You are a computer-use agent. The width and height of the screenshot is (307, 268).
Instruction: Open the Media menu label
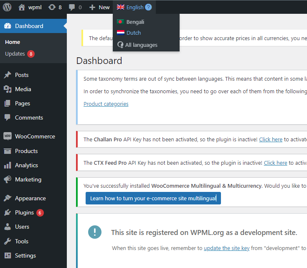pos(23,89)
